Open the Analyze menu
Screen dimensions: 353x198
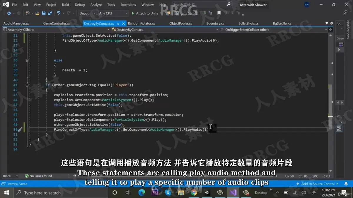click(96, 5)
